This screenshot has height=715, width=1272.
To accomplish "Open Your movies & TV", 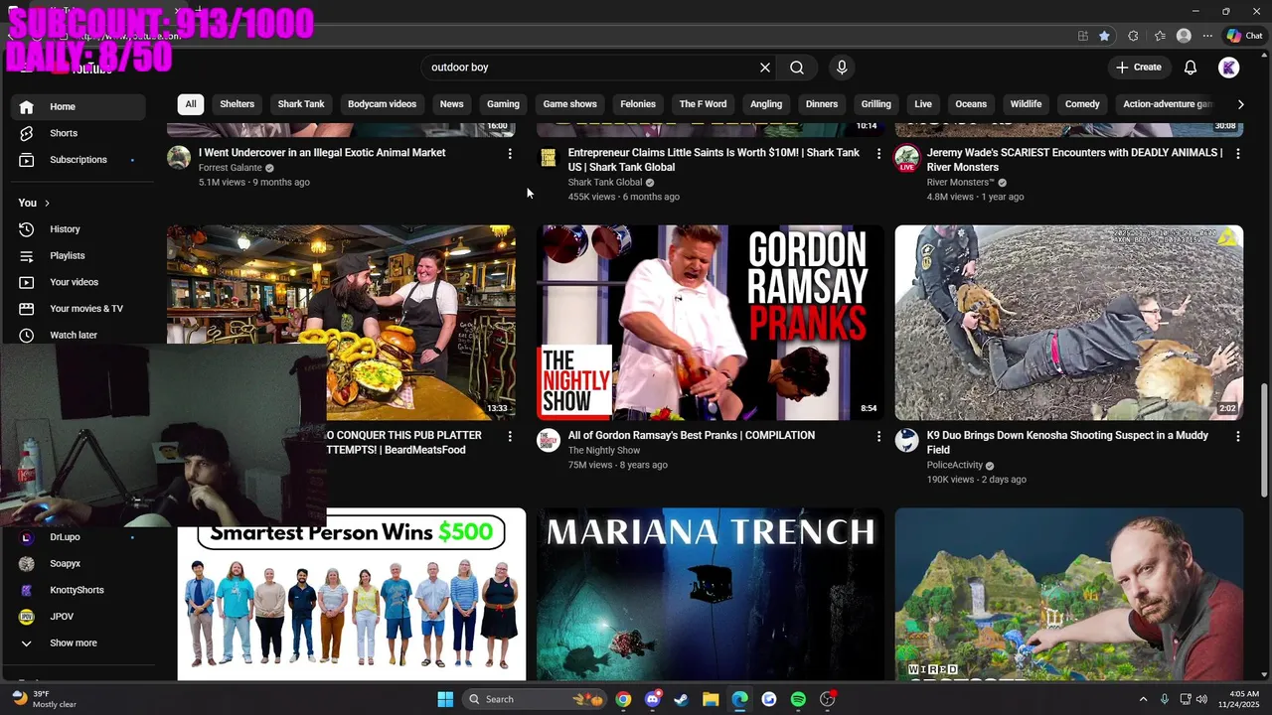I will [x=79, y=308].
